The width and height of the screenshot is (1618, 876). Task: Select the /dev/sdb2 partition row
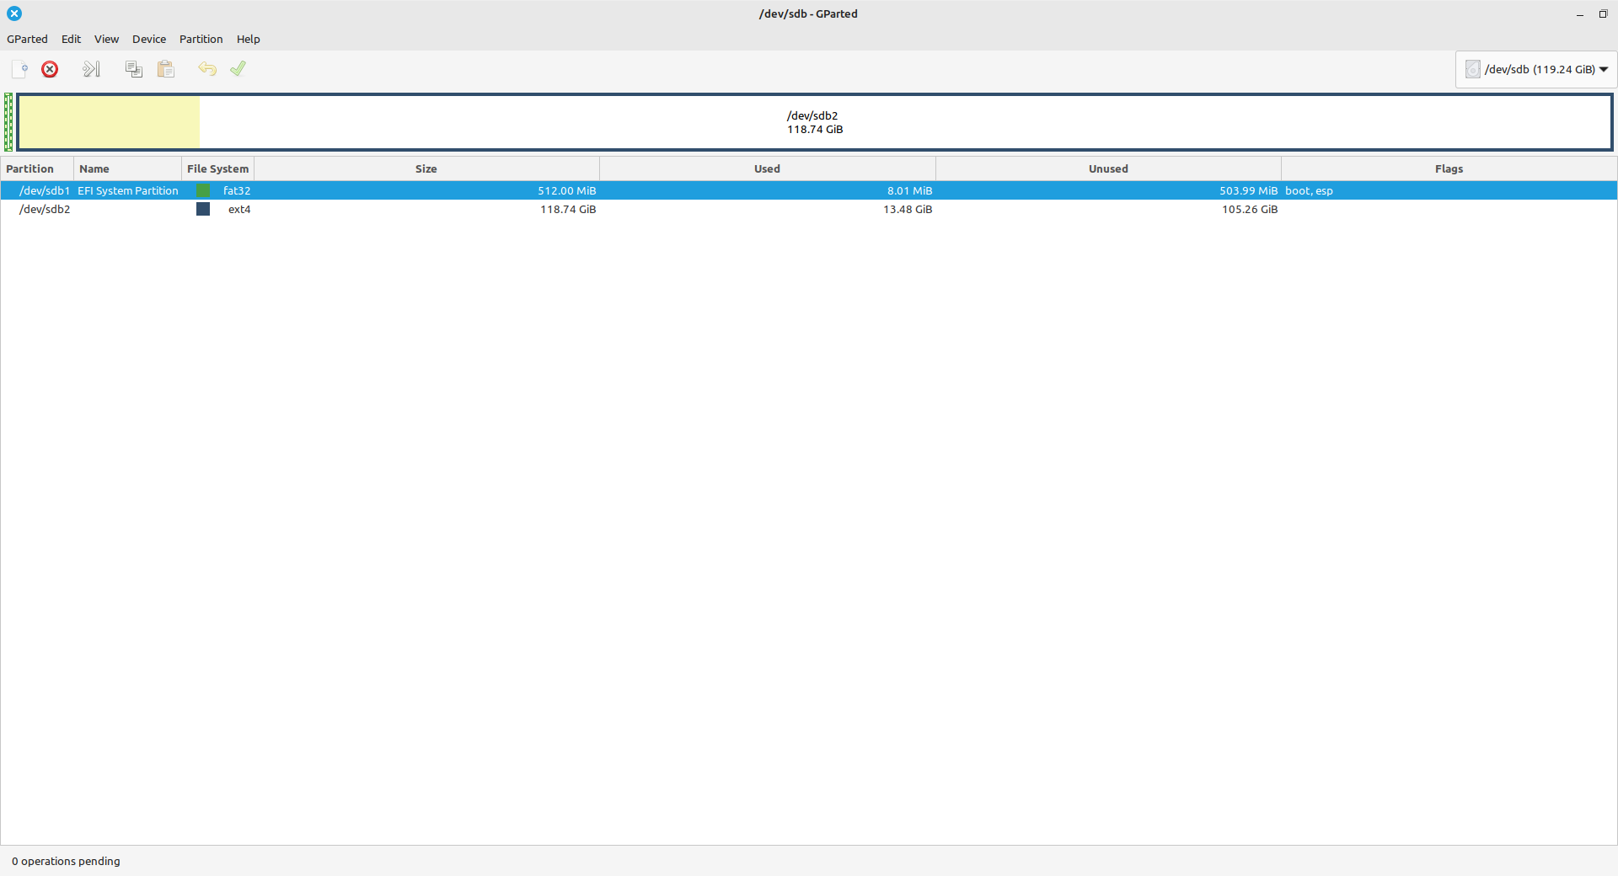tap(809, 209)
